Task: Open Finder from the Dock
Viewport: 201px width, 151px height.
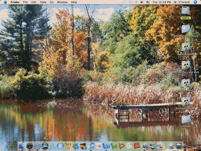Action: coord(22,146)
